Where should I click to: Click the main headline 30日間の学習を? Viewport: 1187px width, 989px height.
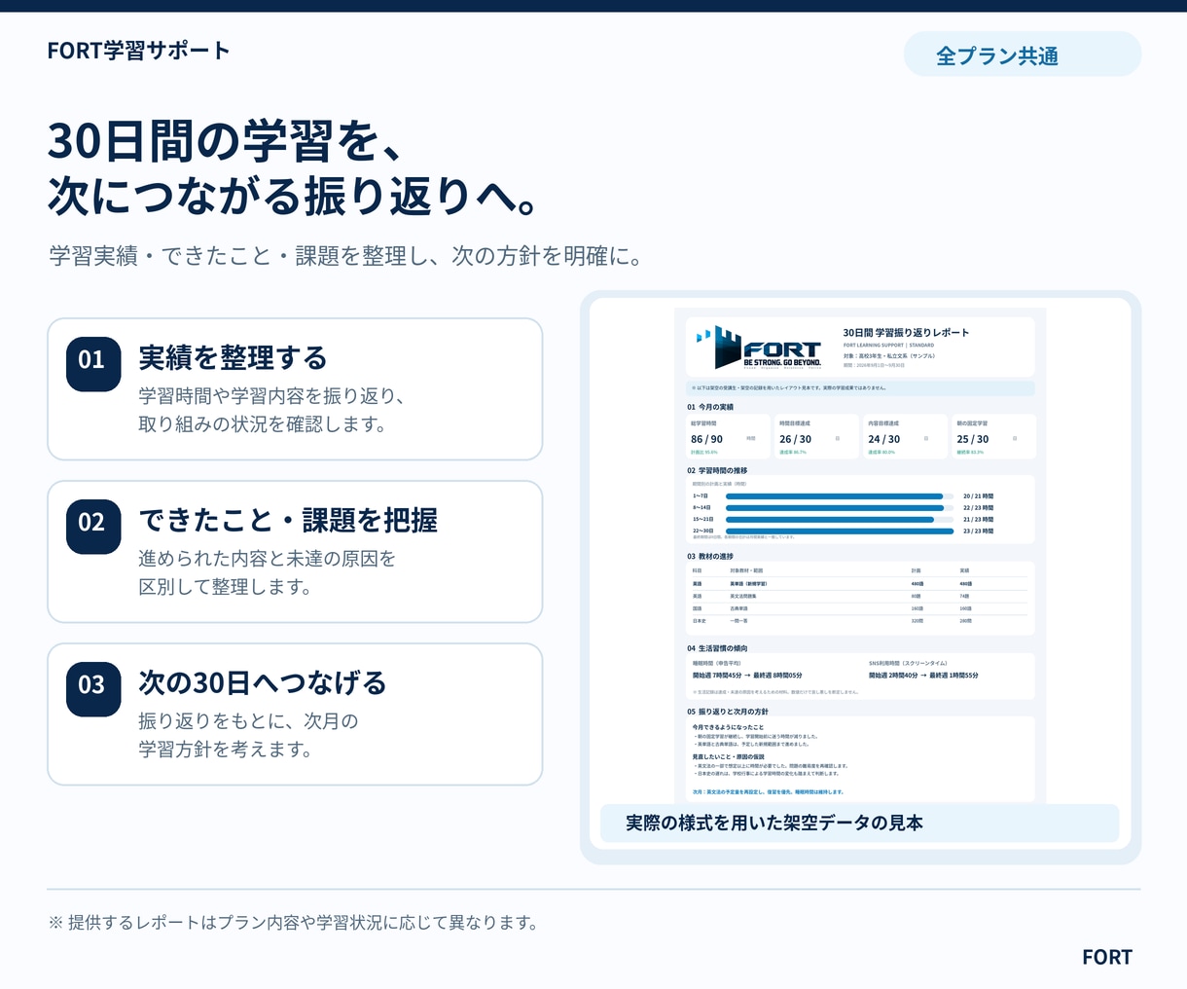[225, 142]
